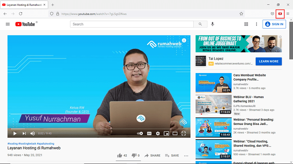Play the video

[x=15, y=133]
